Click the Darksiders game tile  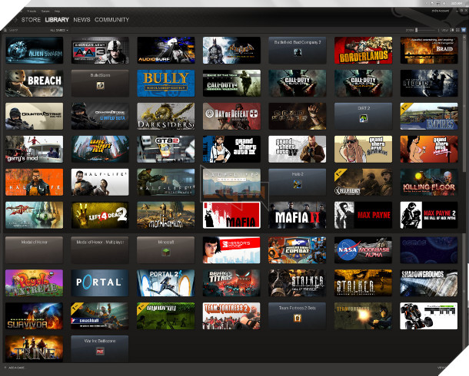click(x=165, y=116)
